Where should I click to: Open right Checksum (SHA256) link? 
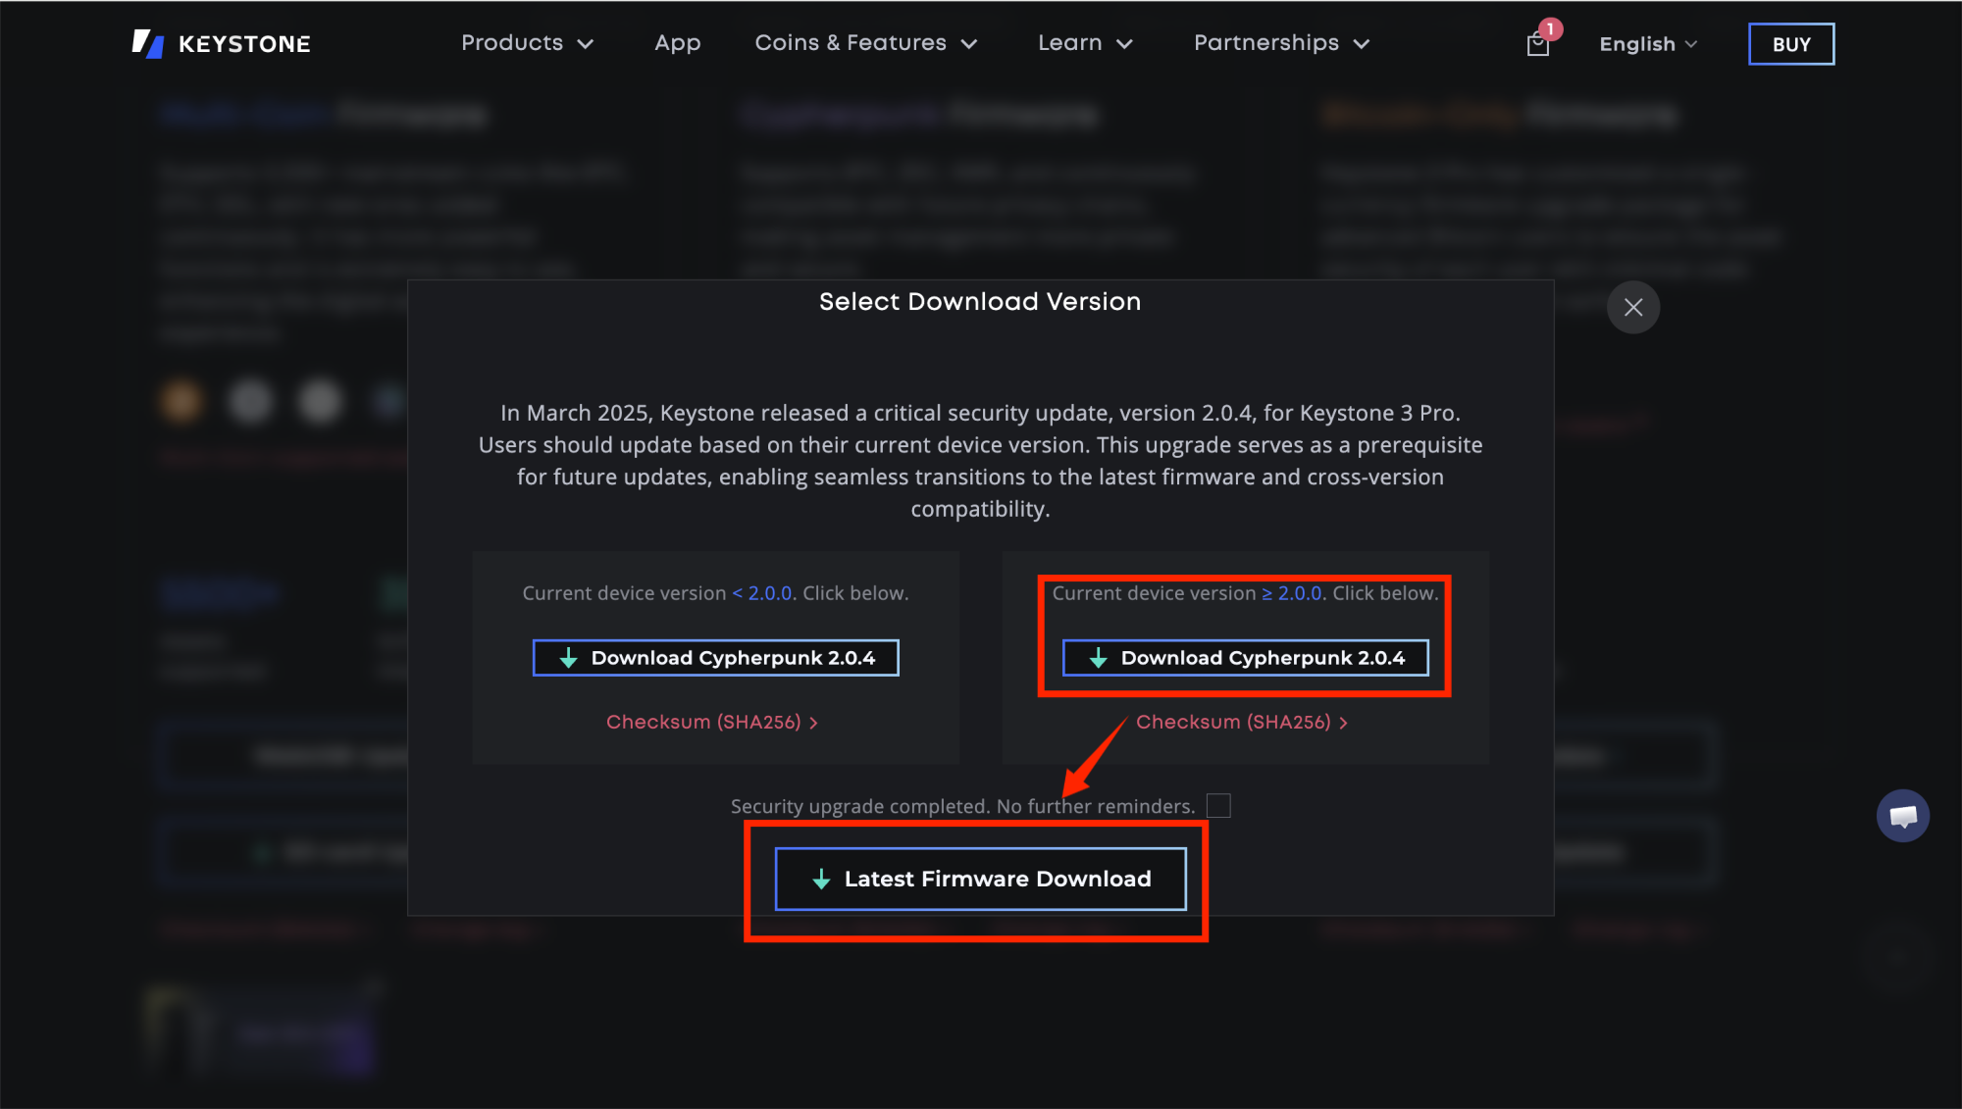1242,722
